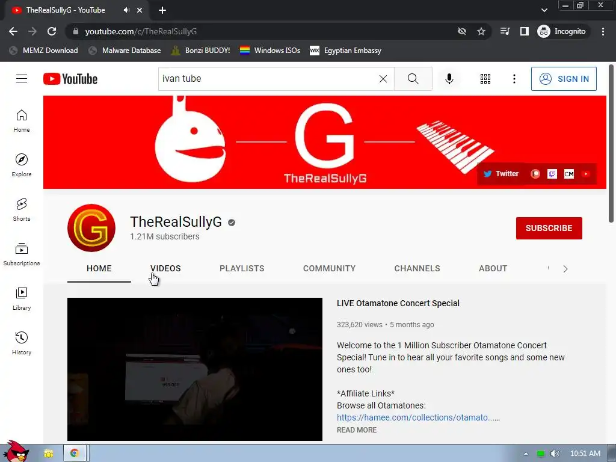Mute the tab via its speaker icon

[126, 10]
